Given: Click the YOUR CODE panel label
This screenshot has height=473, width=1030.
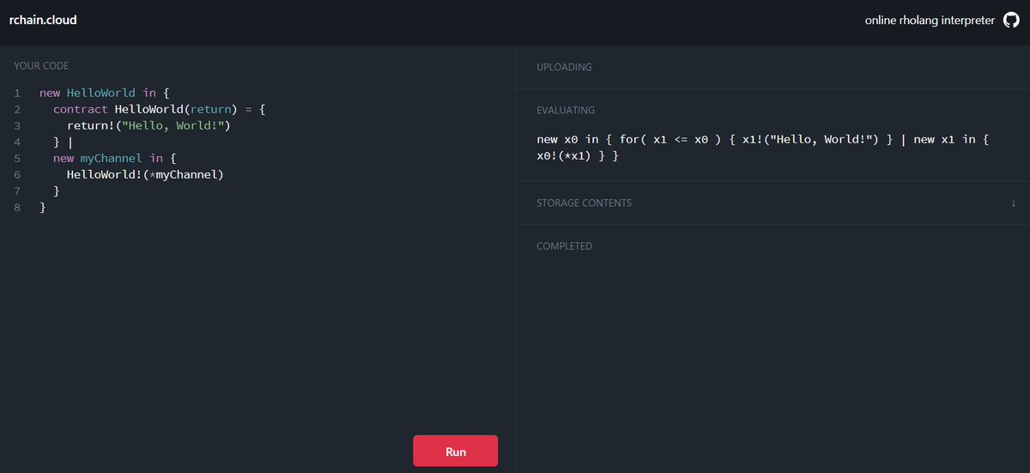Looking at the screenshot, I should 41,66.
